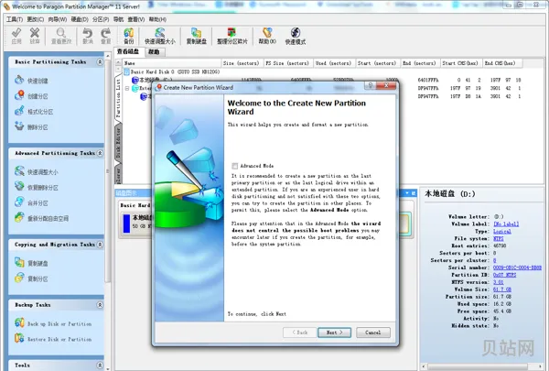Click the 61.7 GB Volume Size link

click(x=502, y=289)
